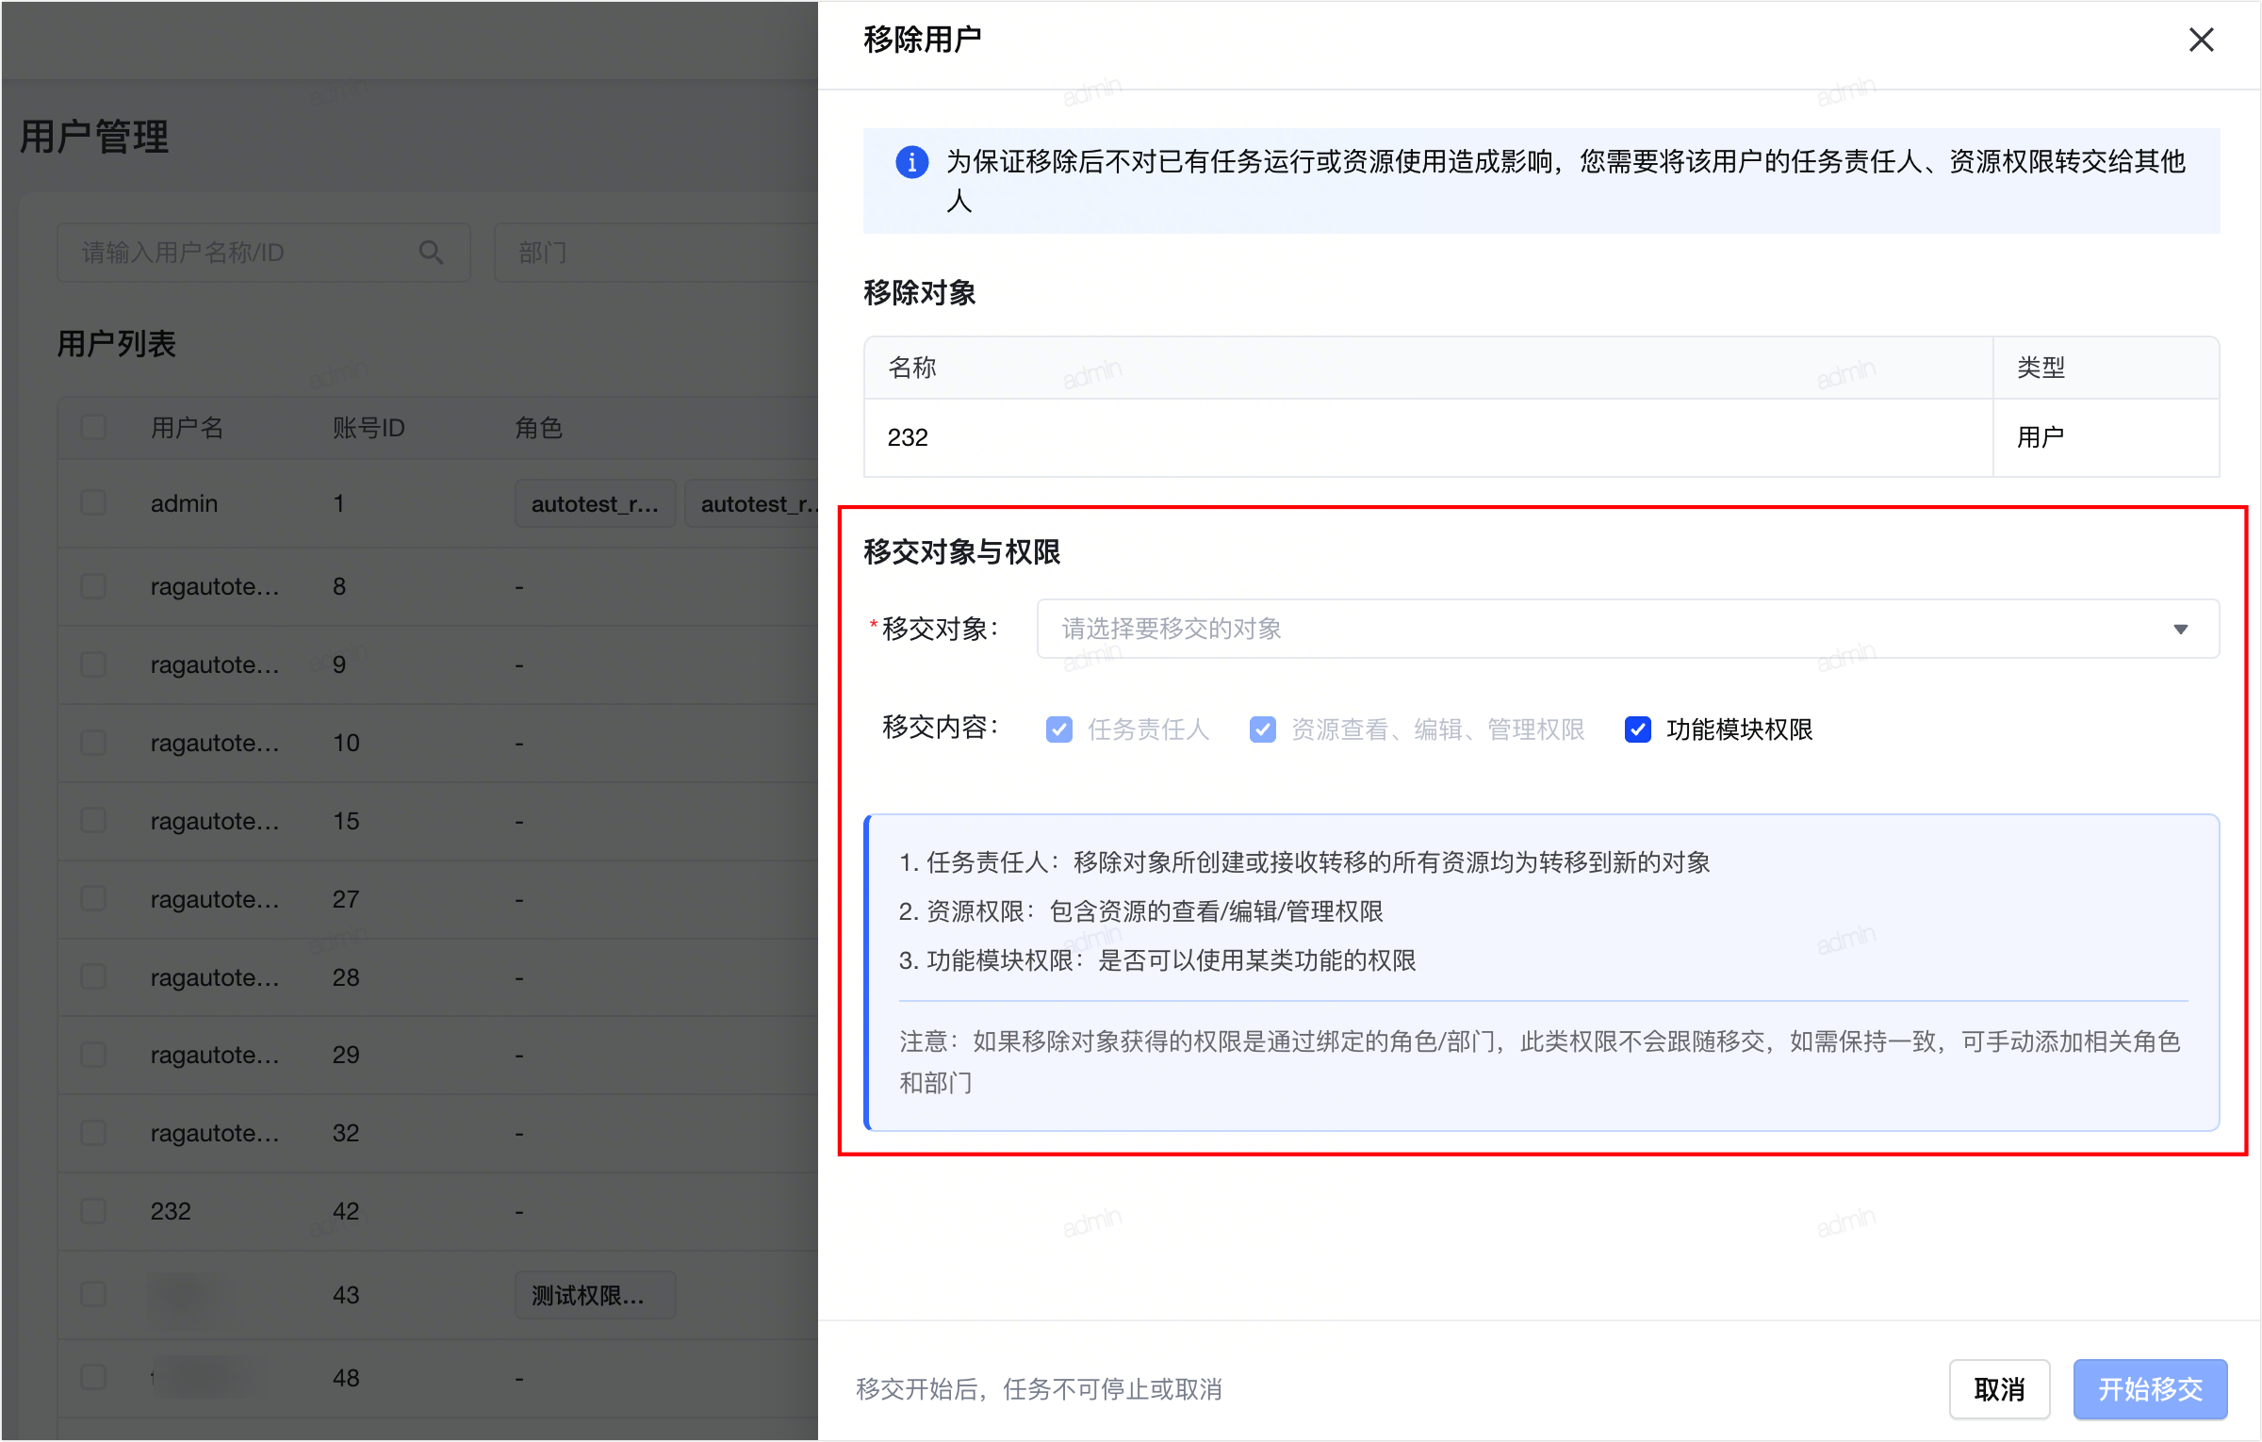Select the checkbox for user admin row
This screenshot has width=2262, height=1442.
(93, 503)
